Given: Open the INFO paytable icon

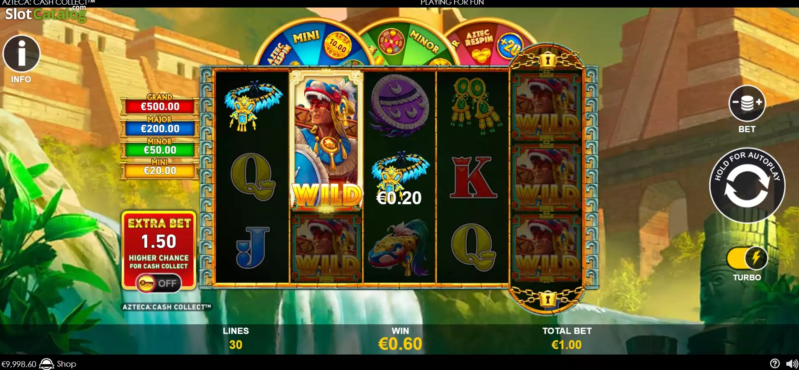Looking at the screenshot, I should pyautogui.click(x=21, y=54).
